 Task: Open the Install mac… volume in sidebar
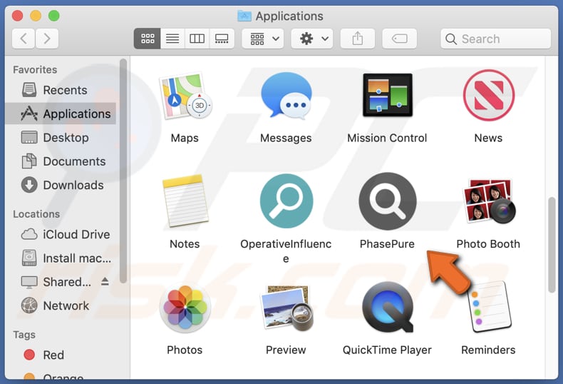61,258
